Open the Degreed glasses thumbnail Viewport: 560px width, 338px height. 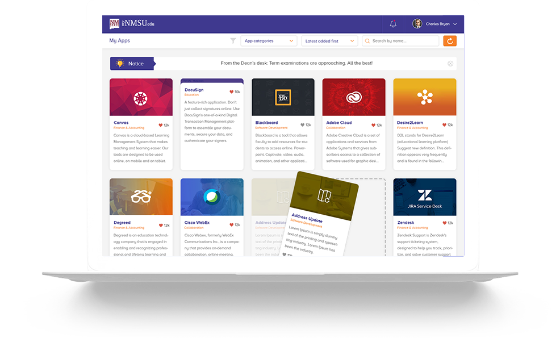(x=141, y=197)
